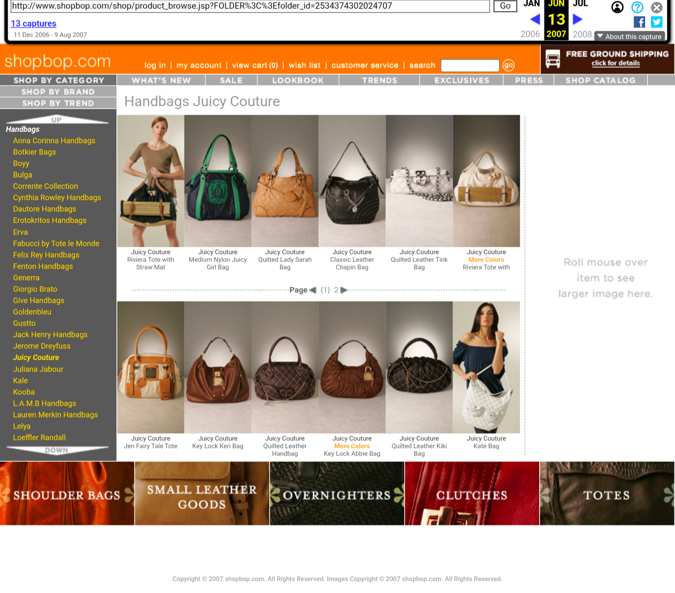Select Fabucci by Tote le Monde brand

56,243
